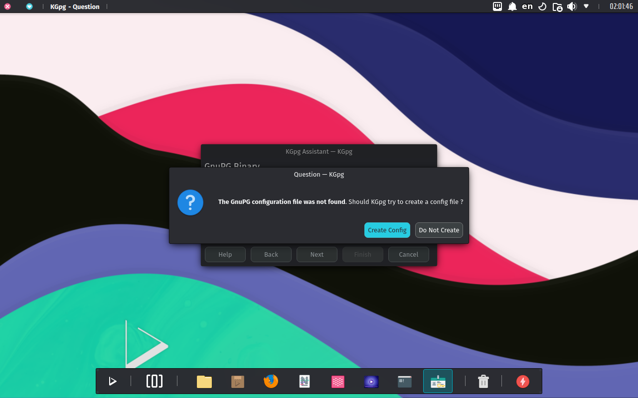Open the network tray icon
638x398 pixels.
tap(497, 6)
